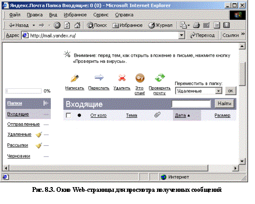Viewport: 255px width, 204px height.
Task: Click the Print toolbar icon
Action: 196,25
